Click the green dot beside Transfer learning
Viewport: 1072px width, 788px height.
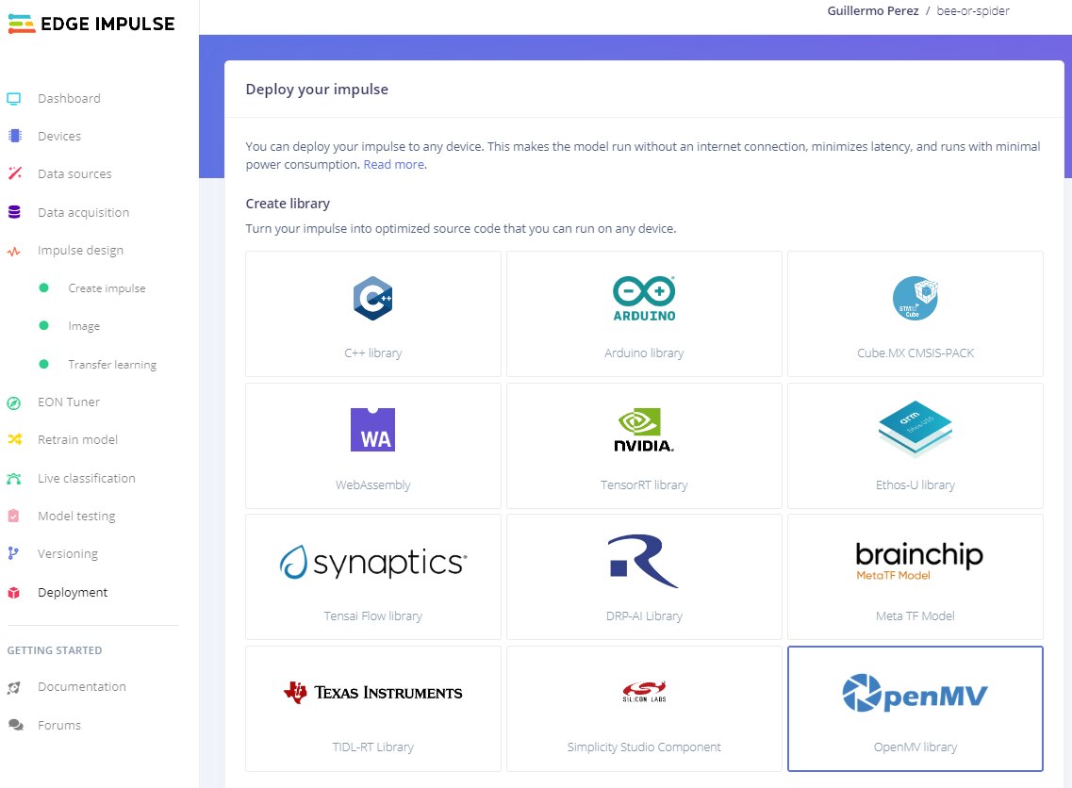click(43, 364)
